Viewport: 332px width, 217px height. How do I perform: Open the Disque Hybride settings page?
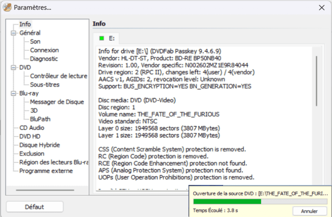40,145
